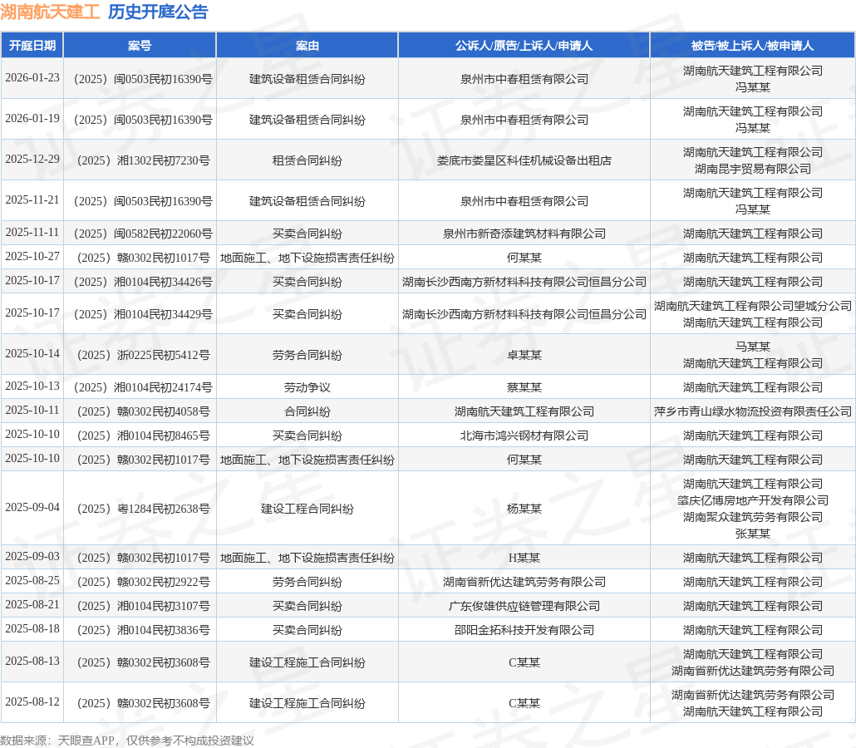Click date cell 2025-10-14

(x=32, y=354)
